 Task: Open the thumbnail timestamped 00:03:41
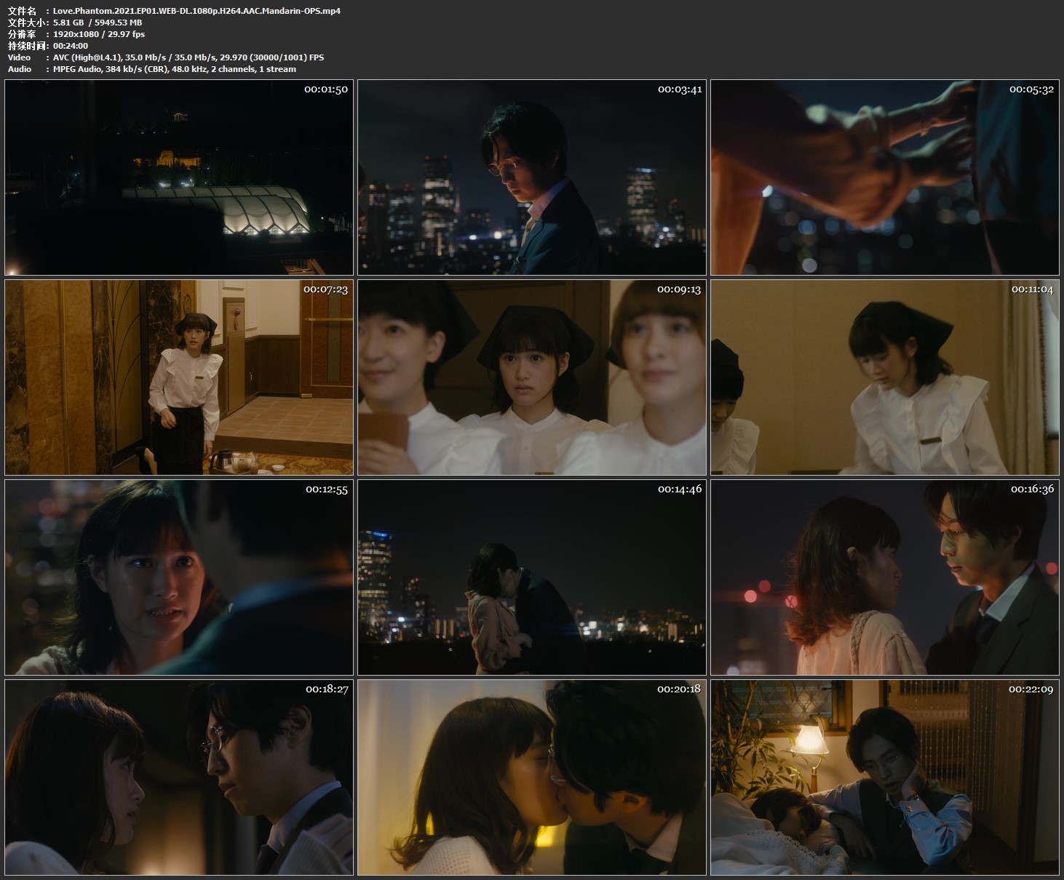click(532, 177)
